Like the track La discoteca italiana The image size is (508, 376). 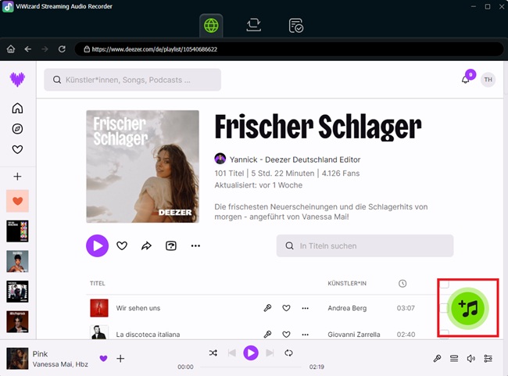286,335
